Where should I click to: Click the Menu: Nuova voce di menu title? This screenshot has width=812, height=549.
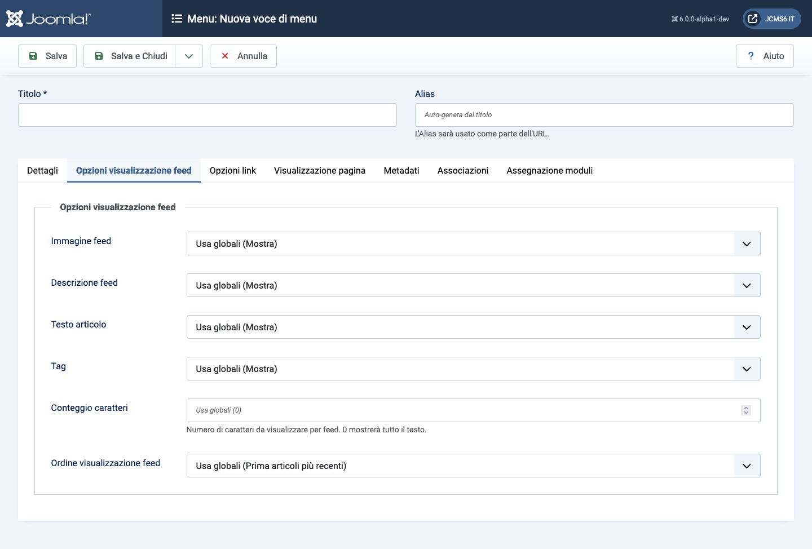point(252,19)
